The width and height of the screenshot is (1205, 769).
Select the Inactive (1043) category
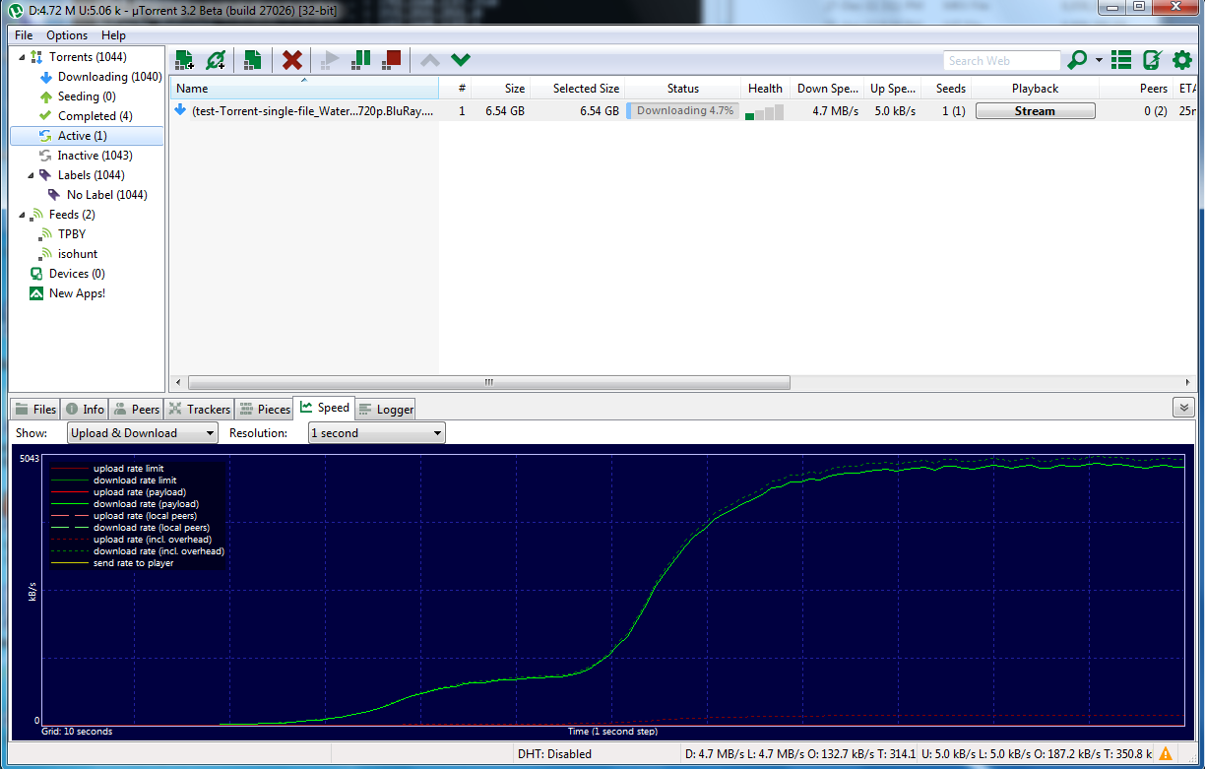[x=86, y=156]
